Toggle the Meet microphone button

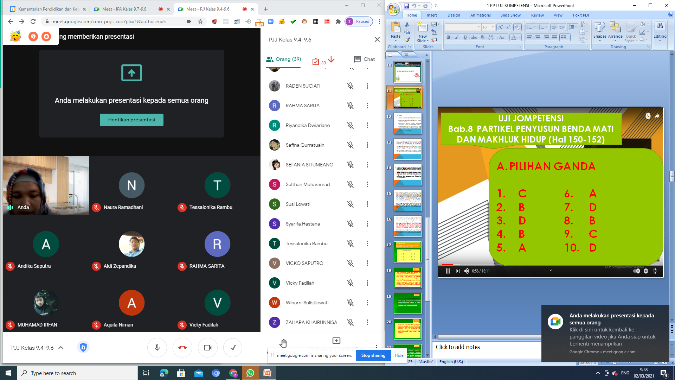coord(157,348)
